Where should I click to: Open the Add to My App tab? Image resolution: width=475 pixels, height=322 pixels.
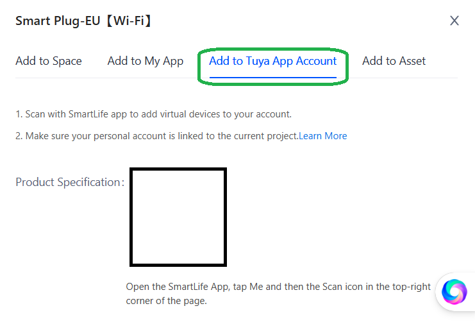click(146, 61)
